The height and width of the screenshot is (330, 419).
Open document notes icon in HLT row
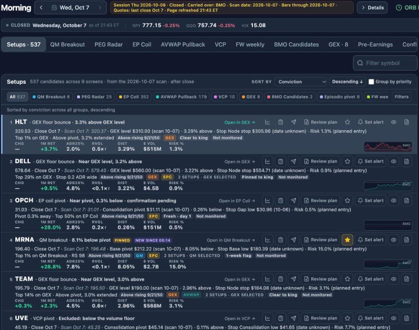pos(407,122)
